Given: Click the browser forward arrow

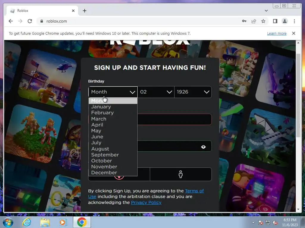Looking at the screenshot, I should coord(20,21).
